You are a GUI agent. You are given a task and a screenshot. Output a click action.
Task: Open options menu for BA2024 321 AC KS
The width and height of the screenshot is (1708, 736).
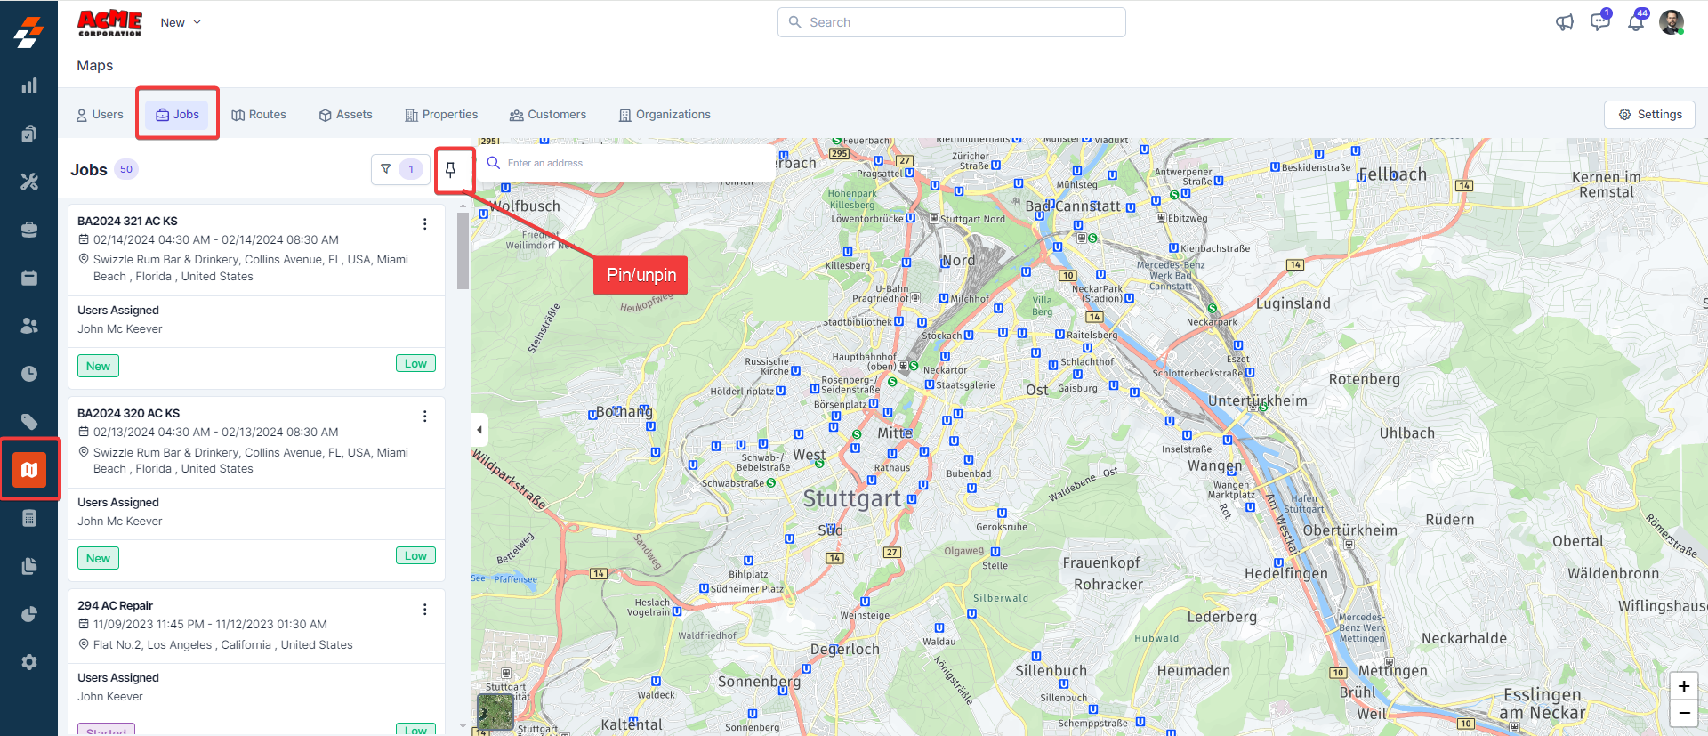(425, 224)
